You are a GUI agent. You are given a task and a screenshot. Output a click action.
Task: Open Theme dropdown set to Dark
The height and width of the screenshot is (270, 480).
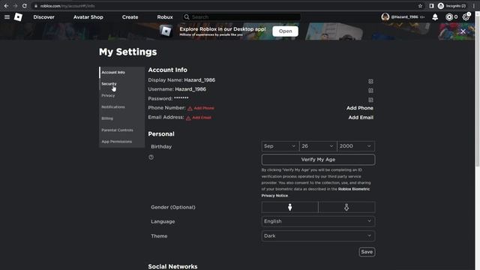[318, 235]
